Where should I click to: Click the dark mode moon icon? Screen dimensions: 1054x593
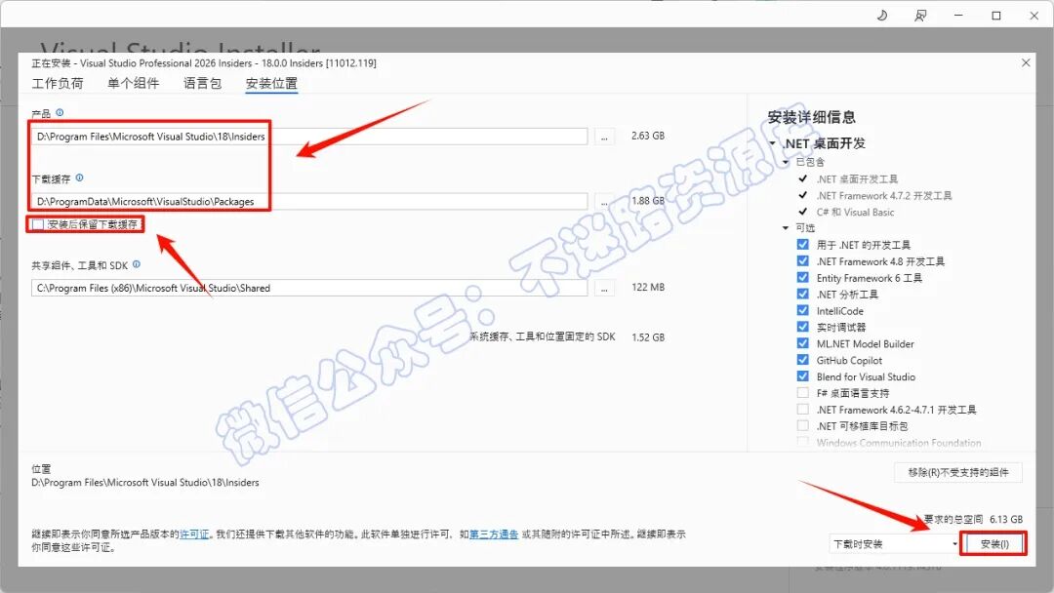[882, 16]
